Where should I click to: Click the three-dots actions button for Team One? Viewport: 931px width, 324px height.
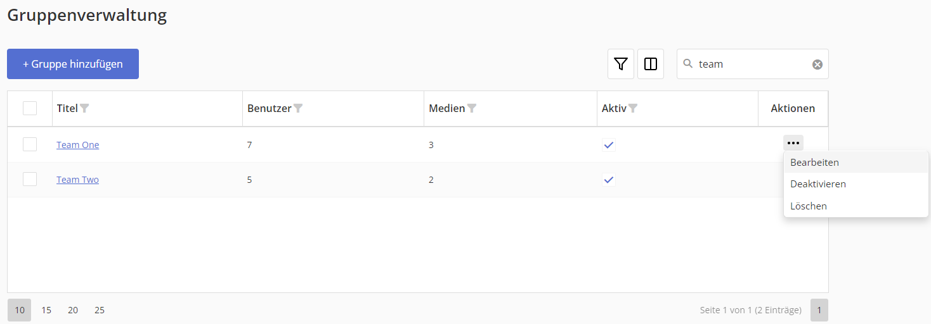tap(793, 143)
